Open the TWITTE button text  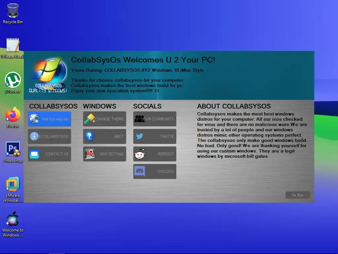coord(167,137)
